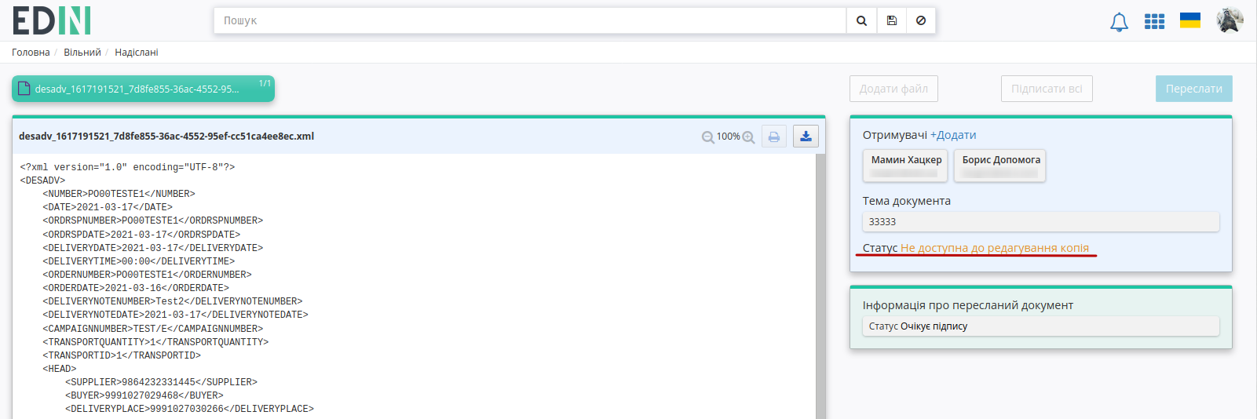Click the save search floppy icon

pos(892,20)
